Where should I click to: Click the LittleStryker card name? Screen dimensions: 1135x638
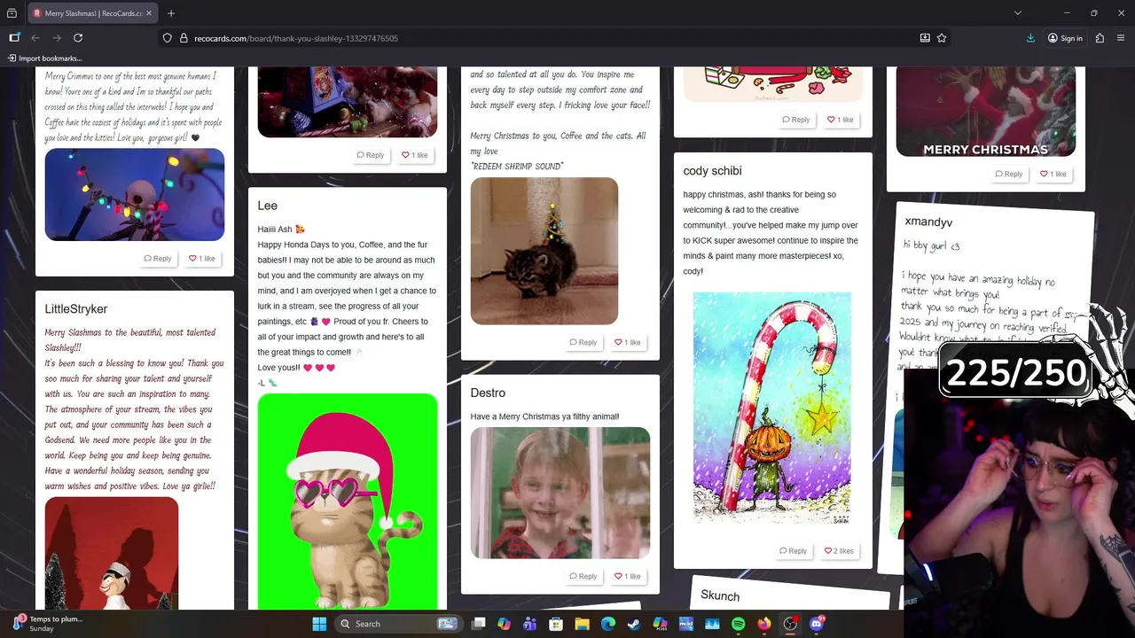(x=76, y=308)
